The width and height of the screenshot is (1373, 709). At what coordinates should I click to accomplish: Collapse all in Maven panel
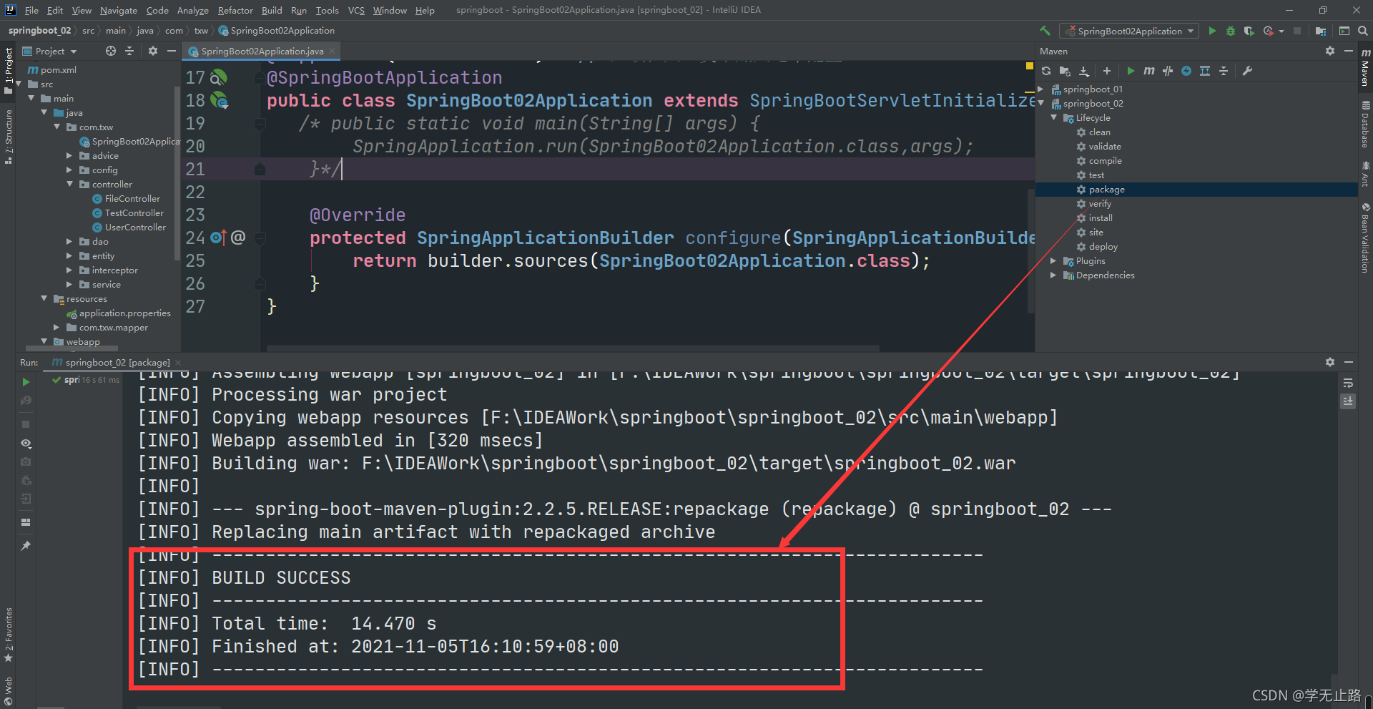click(x=1224, y=71)
